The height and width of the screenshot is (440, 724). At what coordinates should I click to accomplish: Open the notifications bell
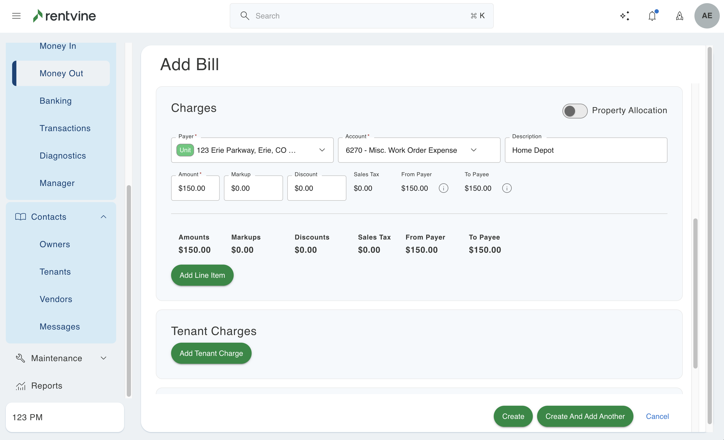[652, 16]
